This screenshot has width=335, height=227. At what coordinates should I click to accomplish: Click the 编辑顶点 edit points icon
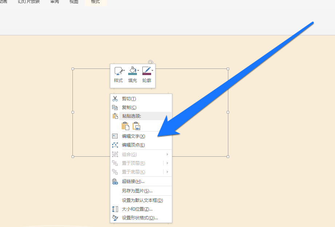(x=114, y=145)
